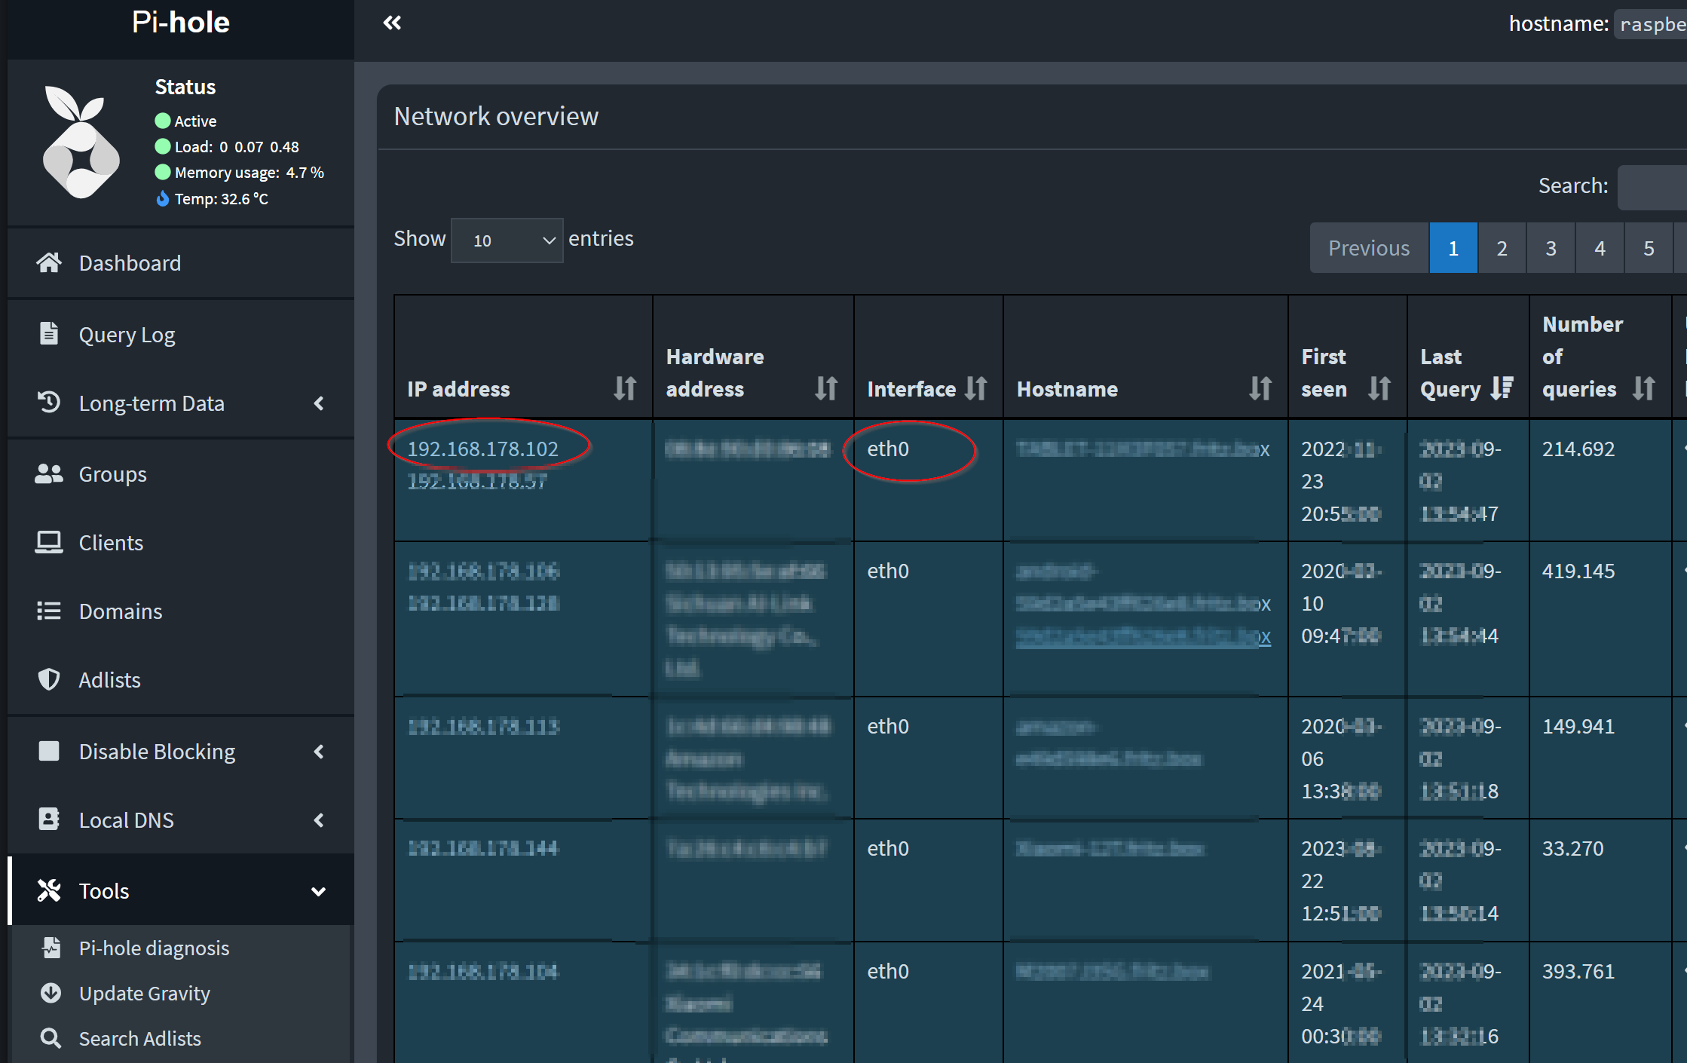Sort by IP address column arrows
This screenshot has width=1687, height=1063.
click(625, 388)
